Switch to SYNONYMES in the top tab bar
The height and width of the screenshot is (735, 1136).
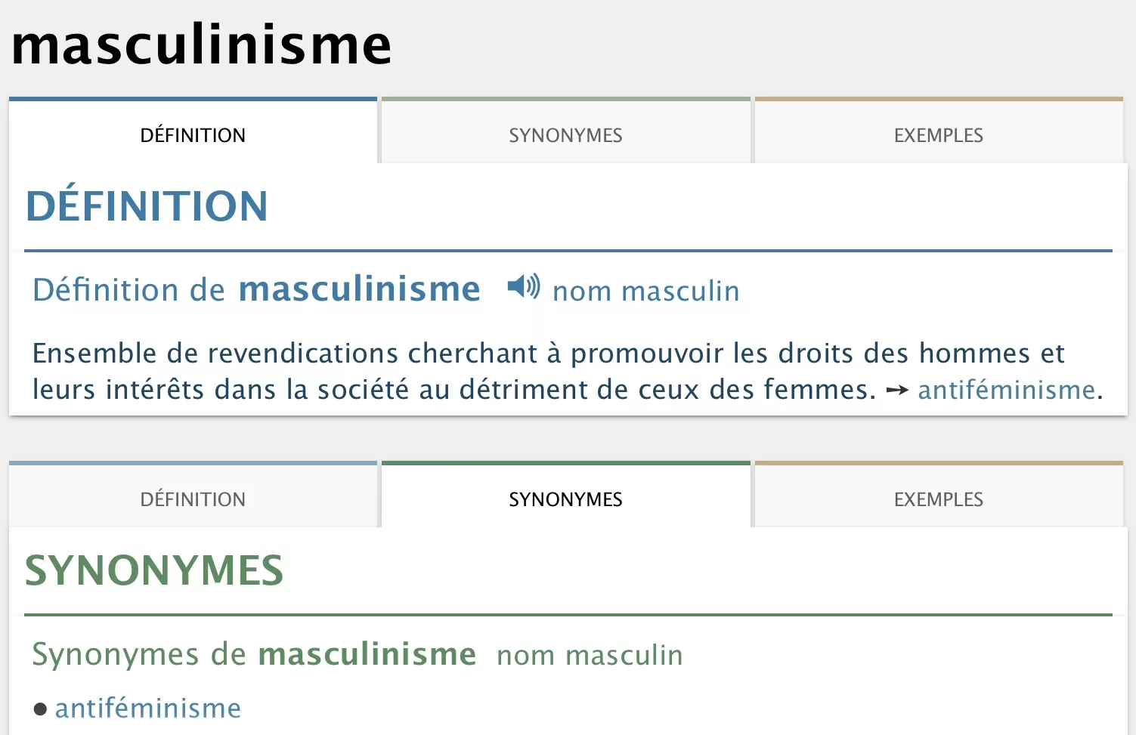(565, 135)
